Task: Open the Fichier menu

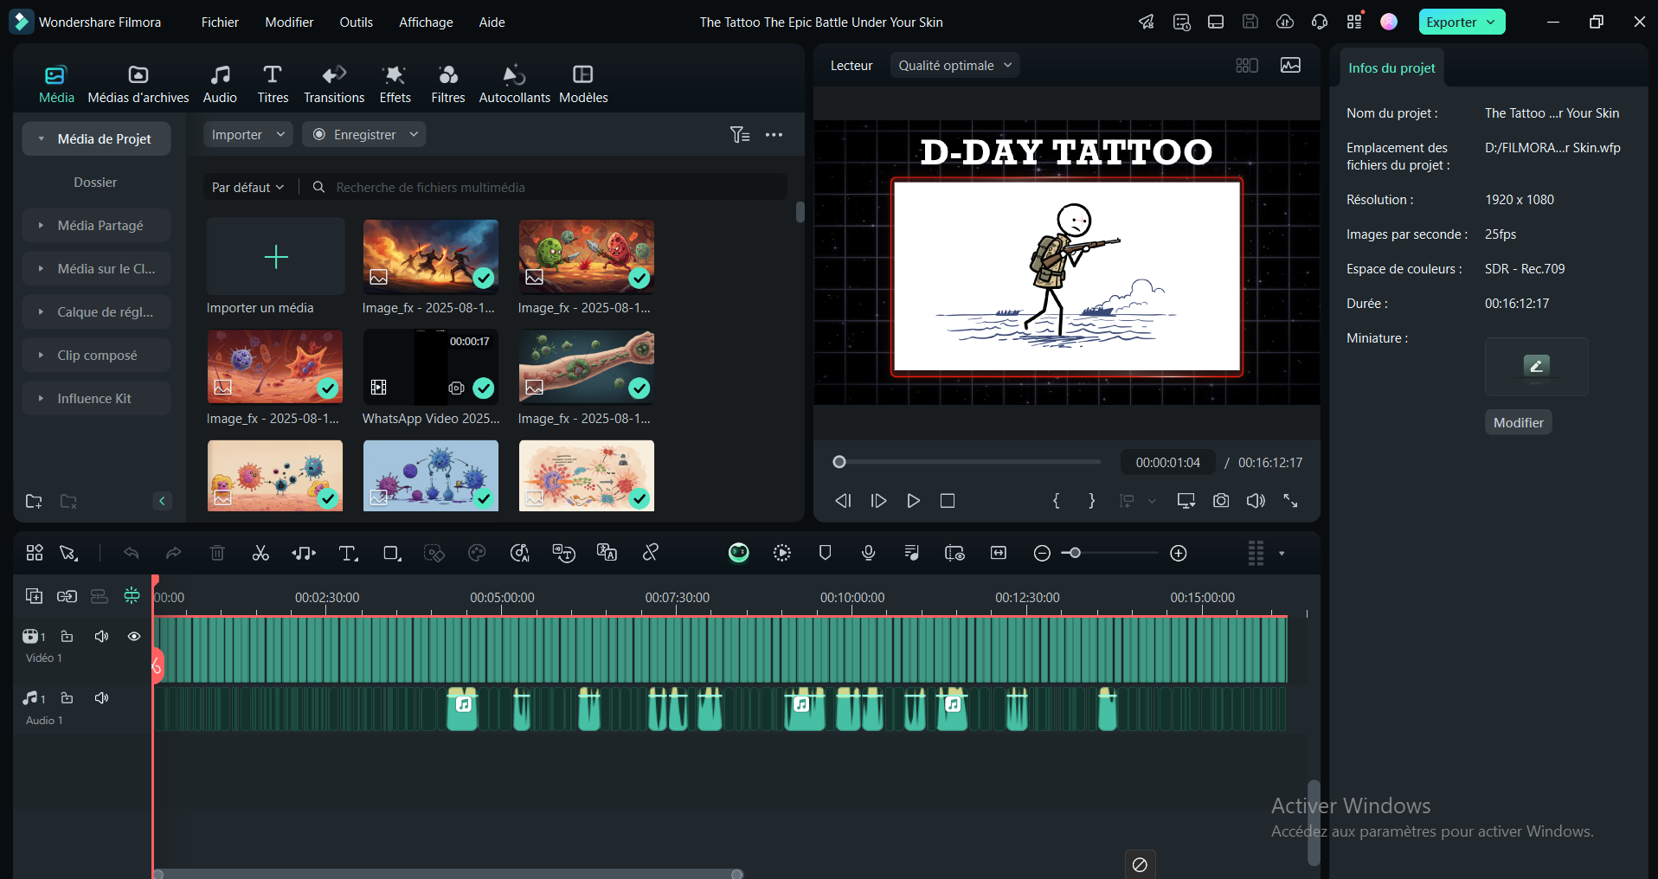Action: [220, 22]
